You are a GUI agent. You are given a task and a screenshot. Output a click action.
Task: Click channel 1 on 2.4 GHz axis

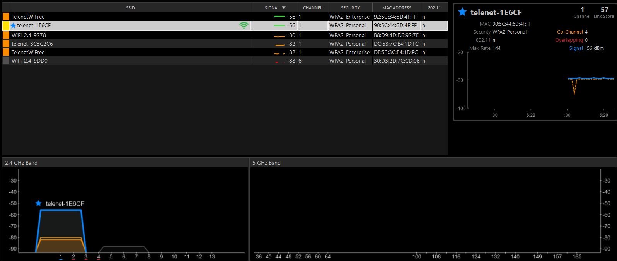(x=61, y=256)
